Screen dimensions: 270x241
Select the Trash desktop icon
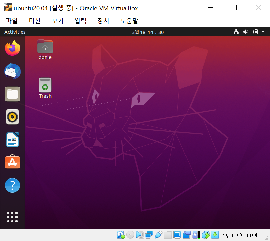click(45, 88)
